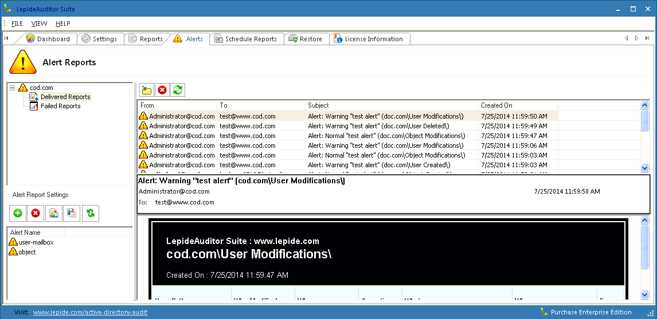The image size is (657, 319).
Task: Click preview pane scroll up arrow
Action: (645, 221)
